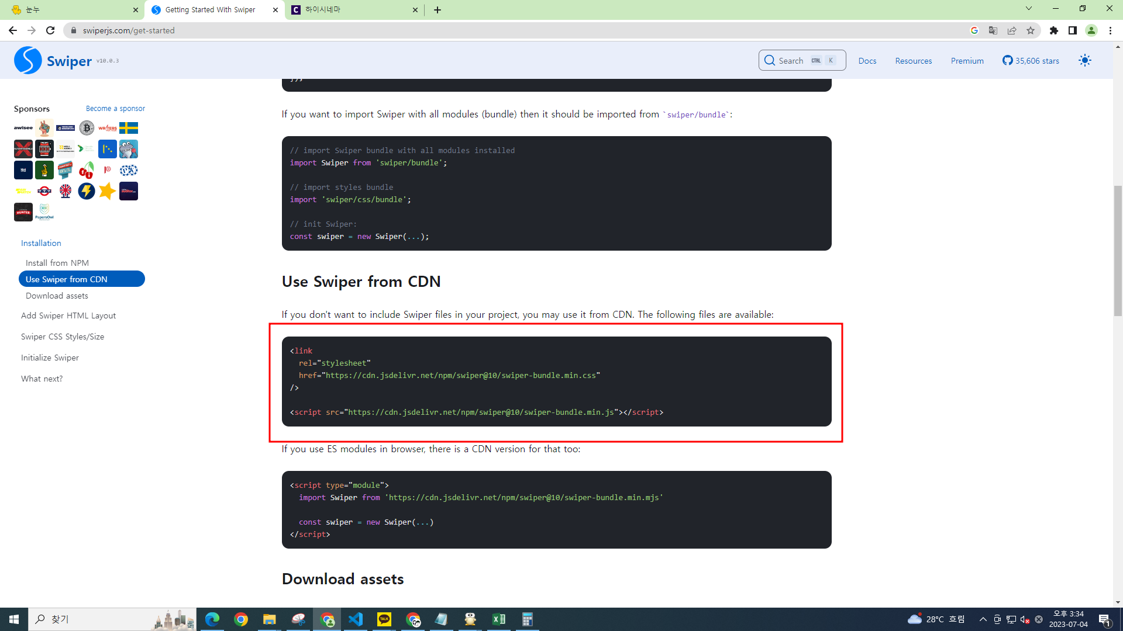Show hidden system tray icons
This screenshot has height=631, width=1123.
tap(983, 619)
